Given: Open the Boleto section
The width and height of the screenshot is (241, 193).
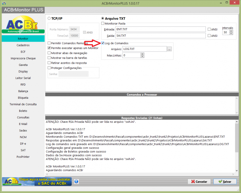Looking at the screenshot, I should pos(23,111).
